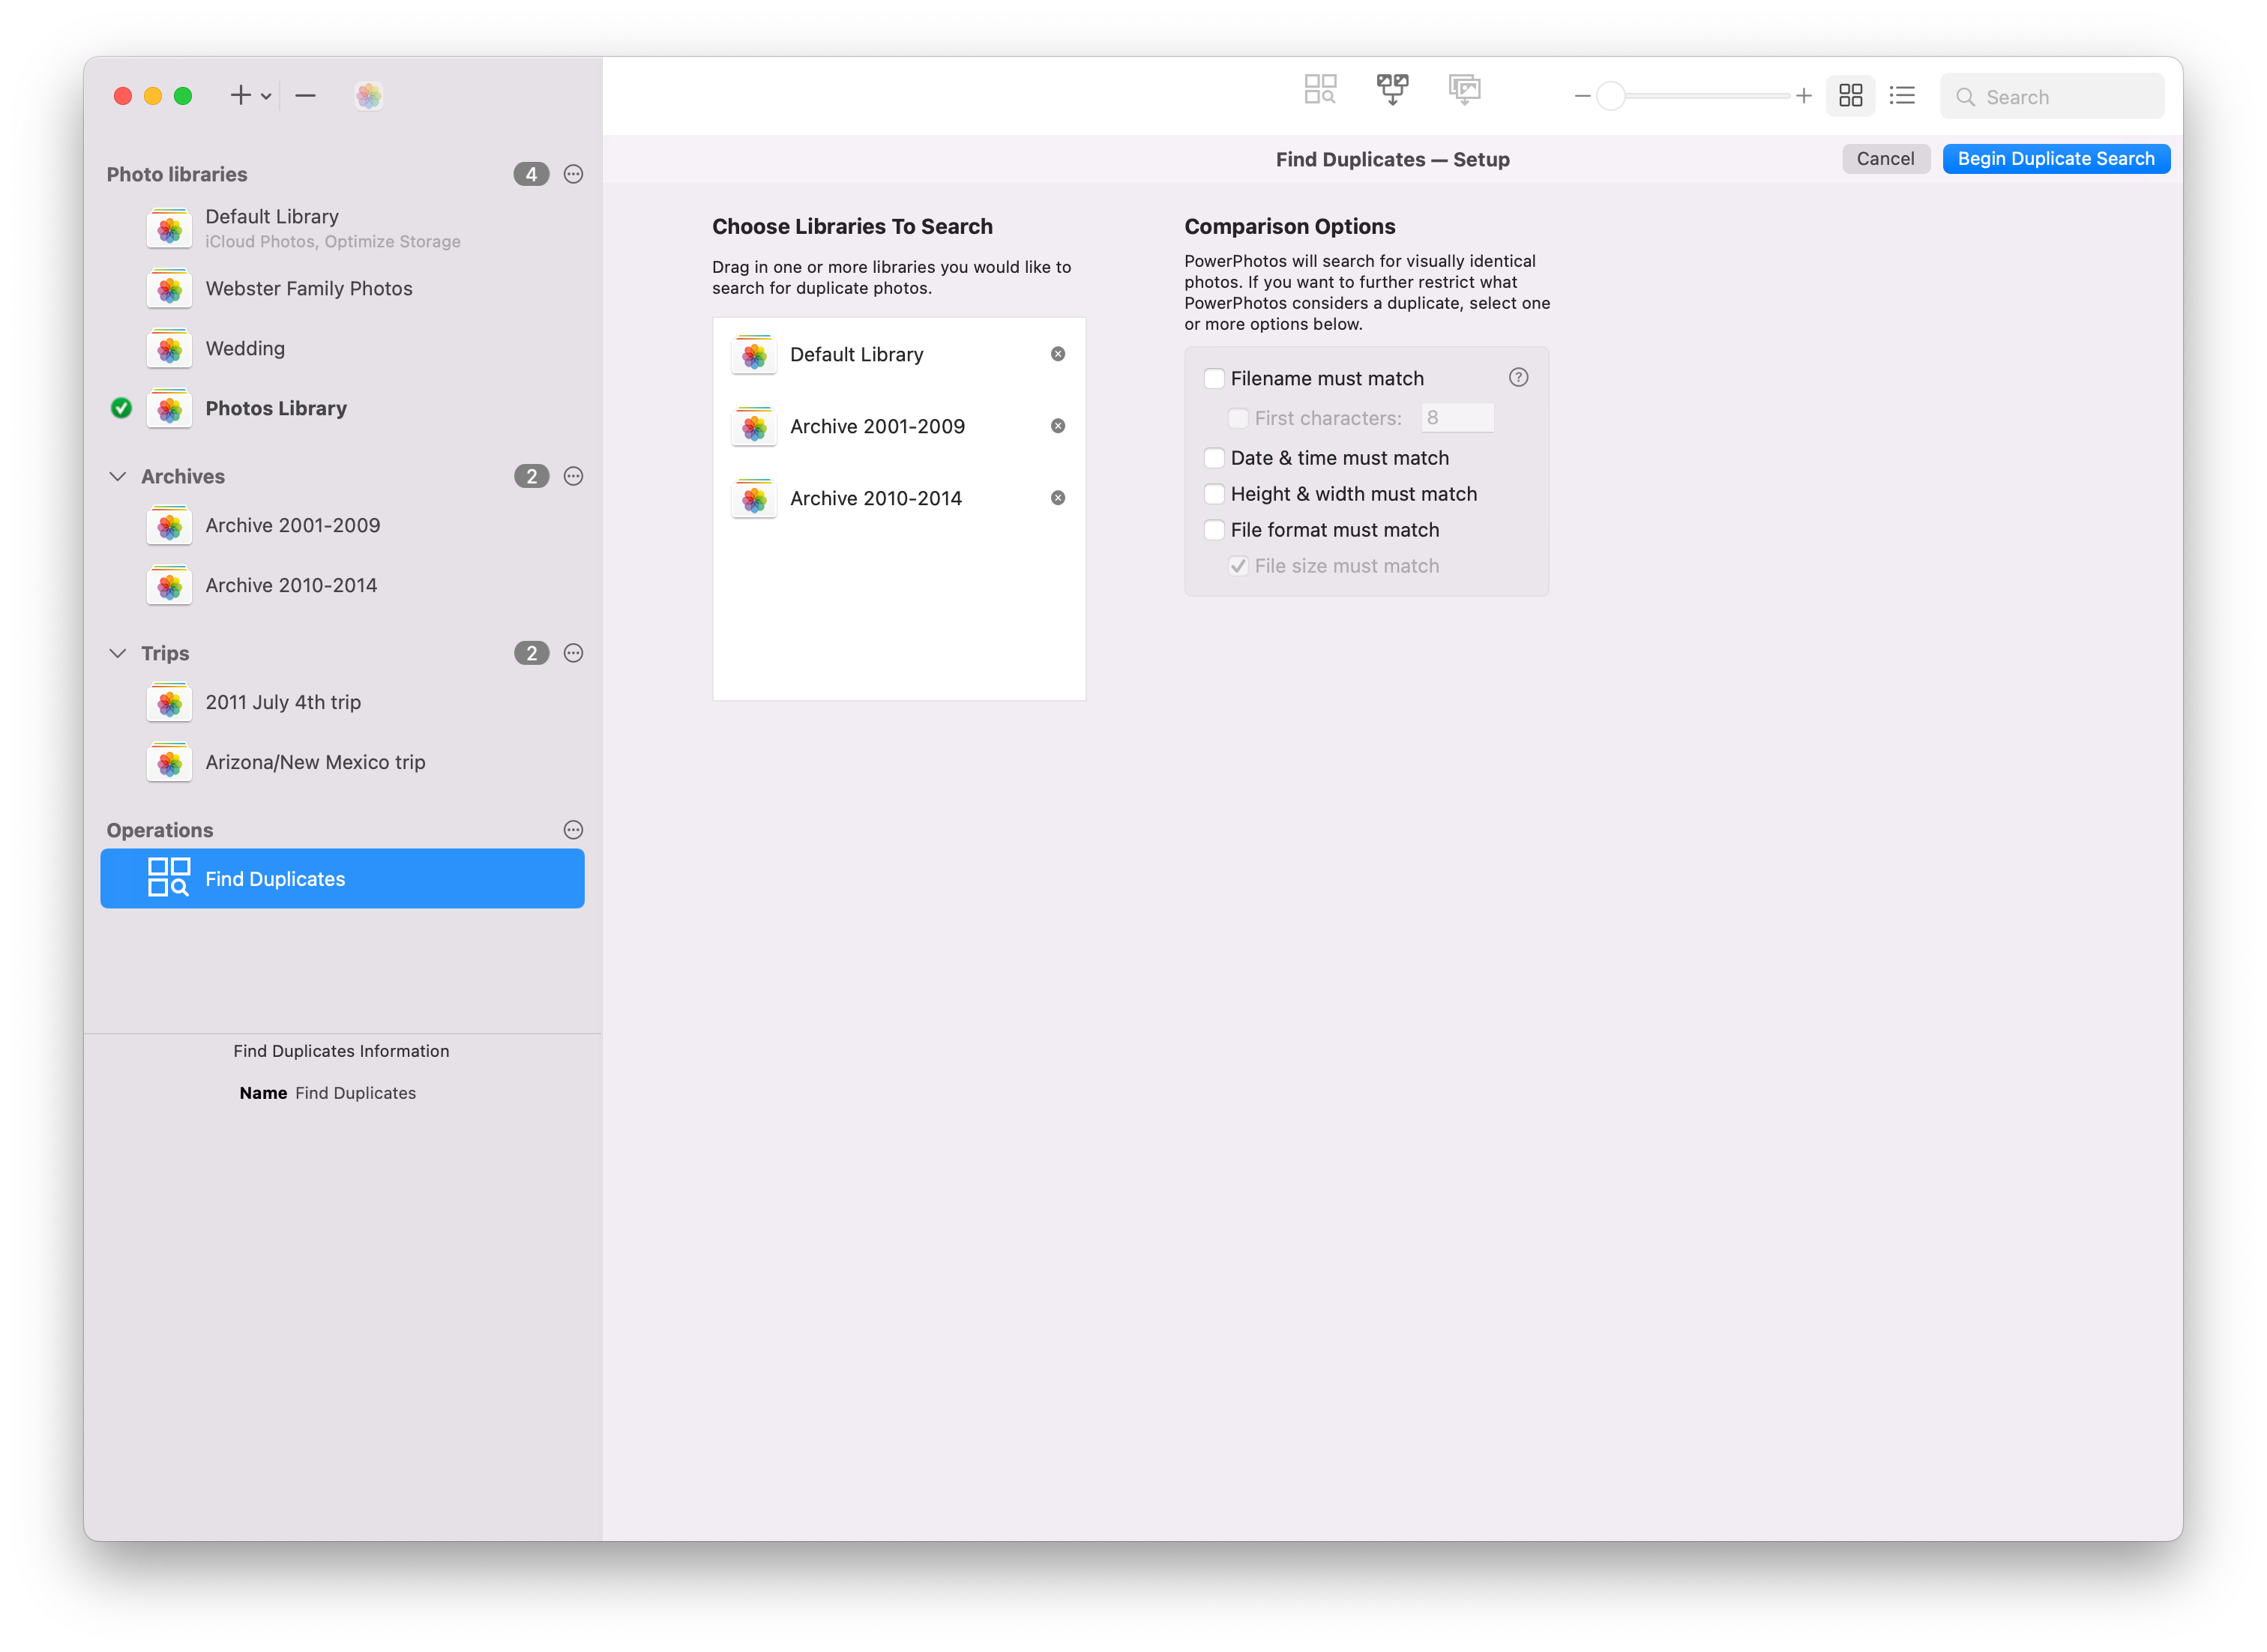Open the Trips group options menu (ellipsis)
Image resolution: width=2267 pixels, height=1652 pixels.
[x=573, y=654]
